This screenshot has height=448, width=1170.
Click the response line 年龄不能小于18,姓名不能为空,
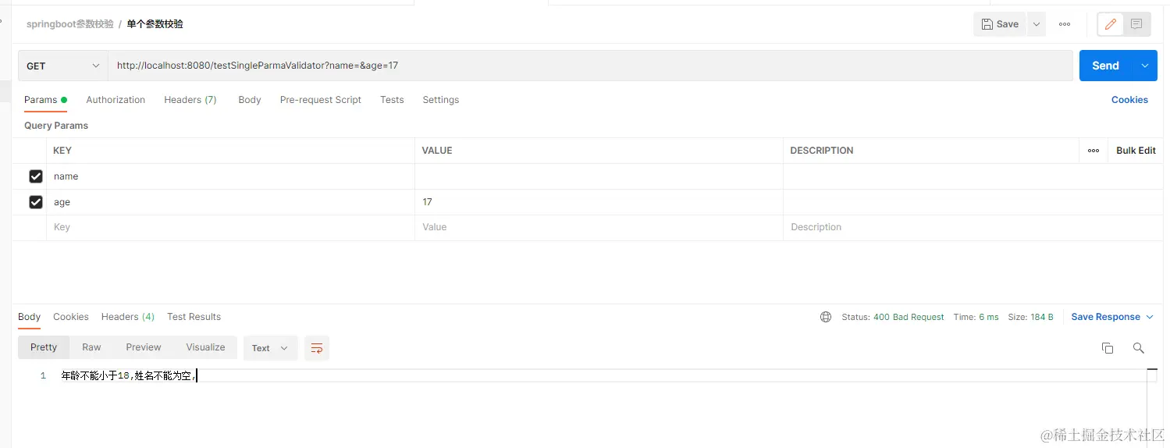tap(129, 375)
